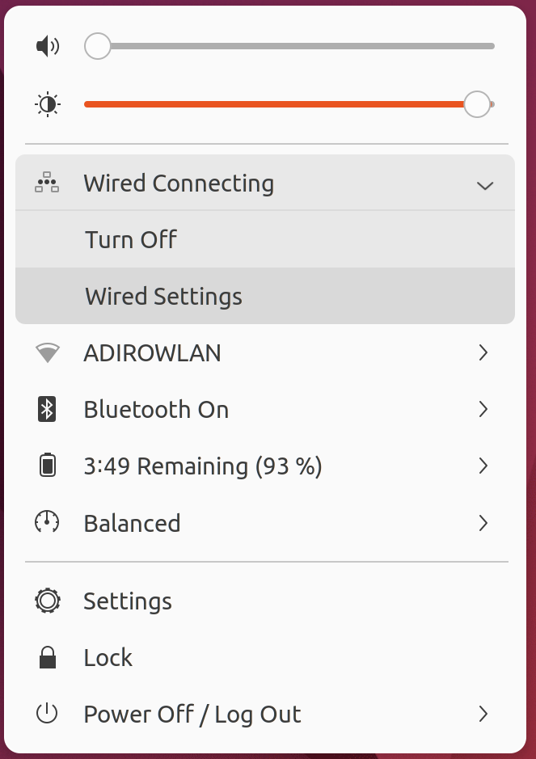536x759 pixels.
Task: Click the power profile gauge icon
Action: pyautogui.click(x=48, y=522)
